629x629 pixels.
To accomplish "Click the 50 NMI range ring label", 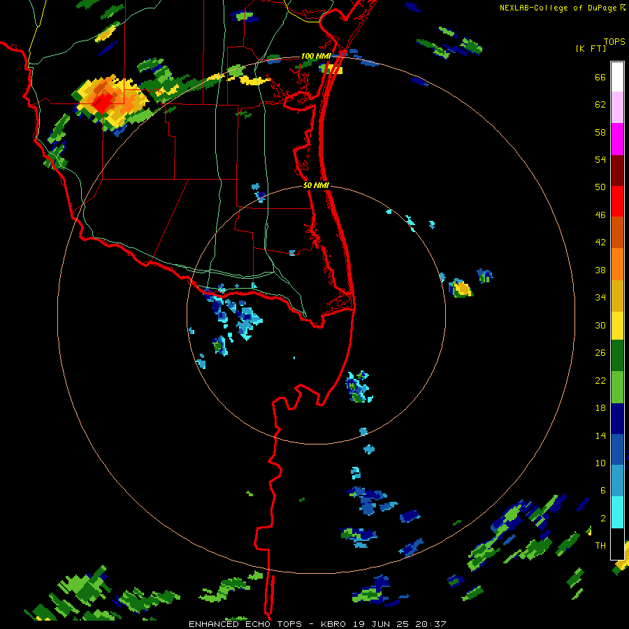I will point(316,185).
